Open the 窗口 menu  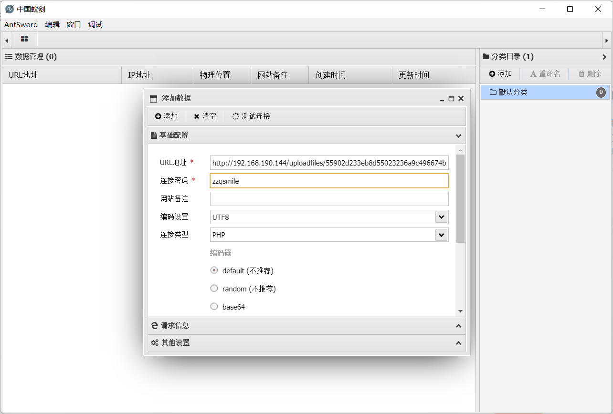tap(74, 25)
